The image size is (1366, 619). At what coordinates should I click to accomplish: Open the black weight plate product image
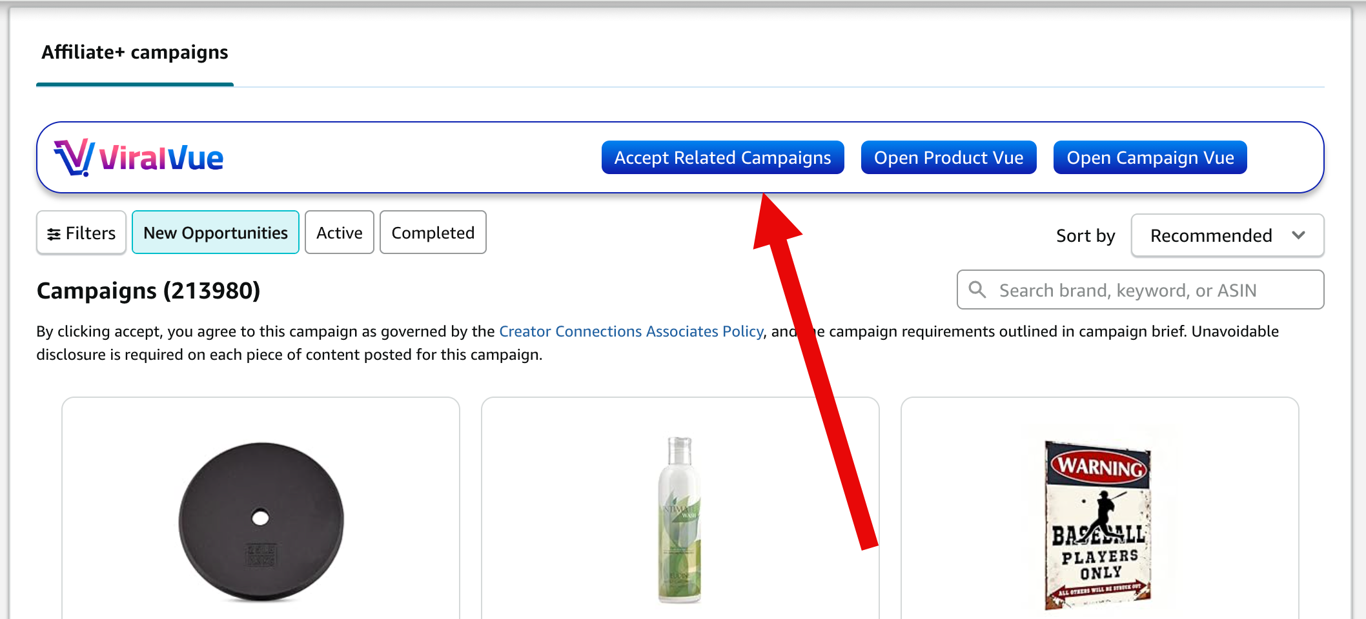pyautogui.click(x=261, y=521)
